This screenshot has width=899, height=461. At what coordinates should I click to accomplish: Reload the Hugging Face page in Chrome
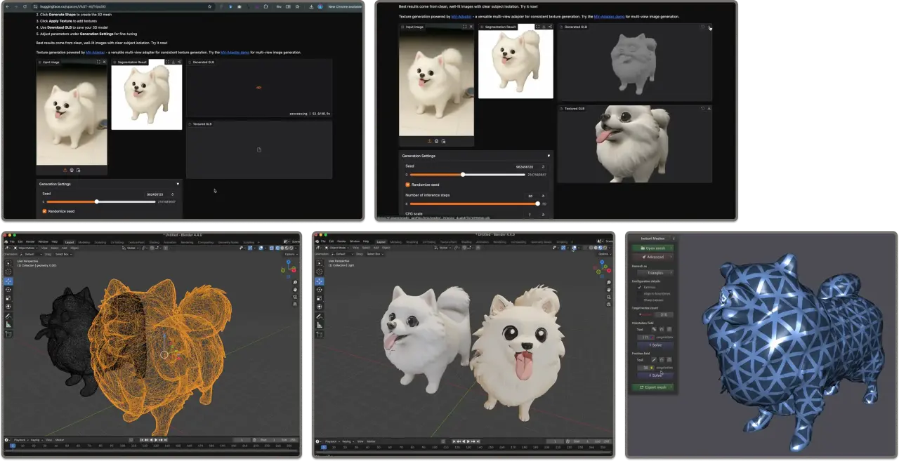(x=25, y=6)
